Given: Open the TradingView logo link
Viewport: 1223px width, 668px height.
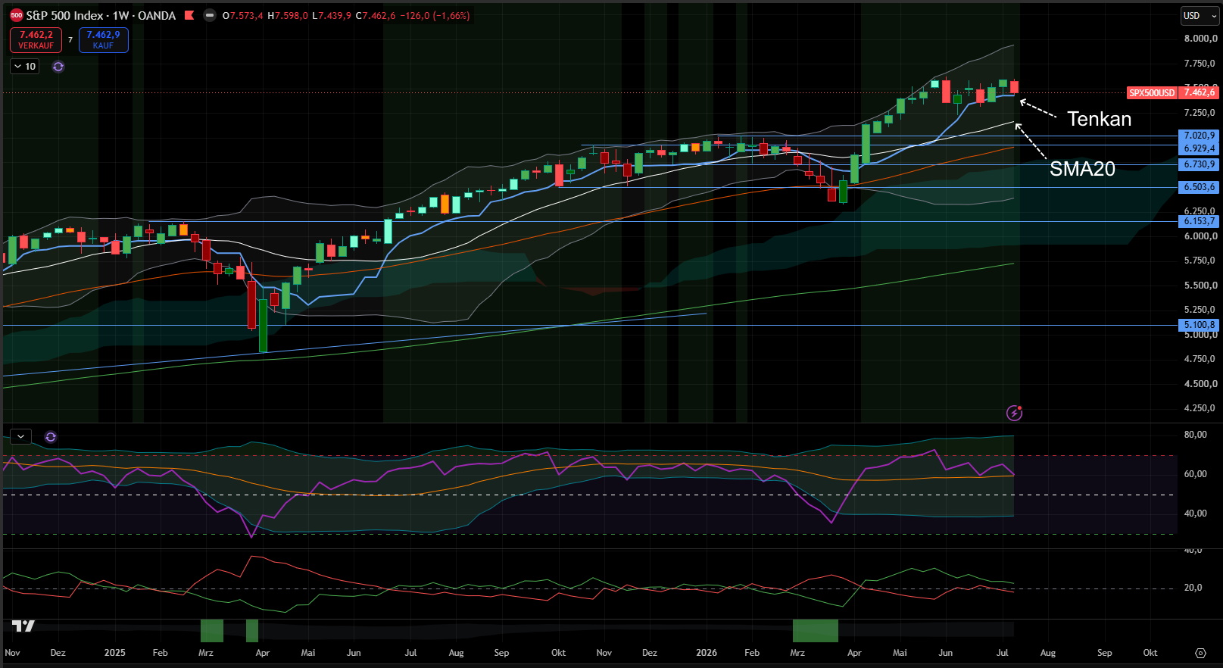Looking at the screenshot, I should (x=23, y=626).
